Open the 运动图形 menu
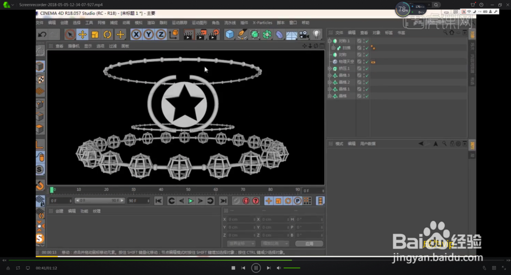The height and width of the screenshot is (275, 511). pyautogui.click(x=199, y=23)
